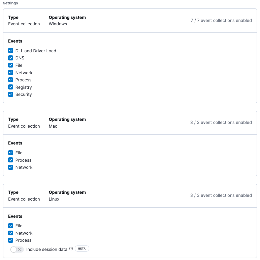This screenshot has width=260, height=260.
Task: Click the Include session data label
Action: 47,250
